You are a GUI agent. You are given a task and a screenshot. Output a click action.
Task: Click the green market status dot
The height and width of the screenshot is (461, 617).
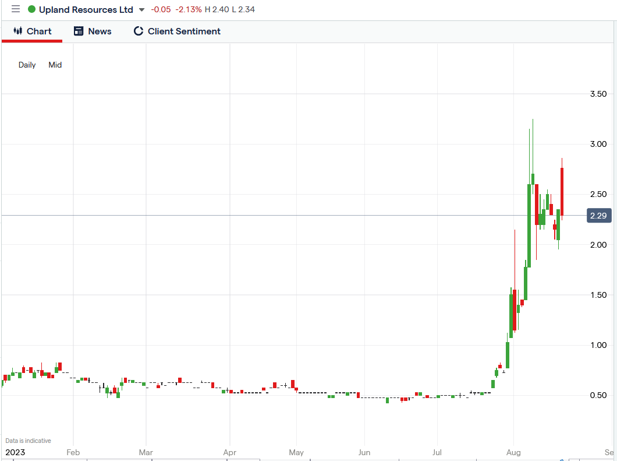pos(32,9)
